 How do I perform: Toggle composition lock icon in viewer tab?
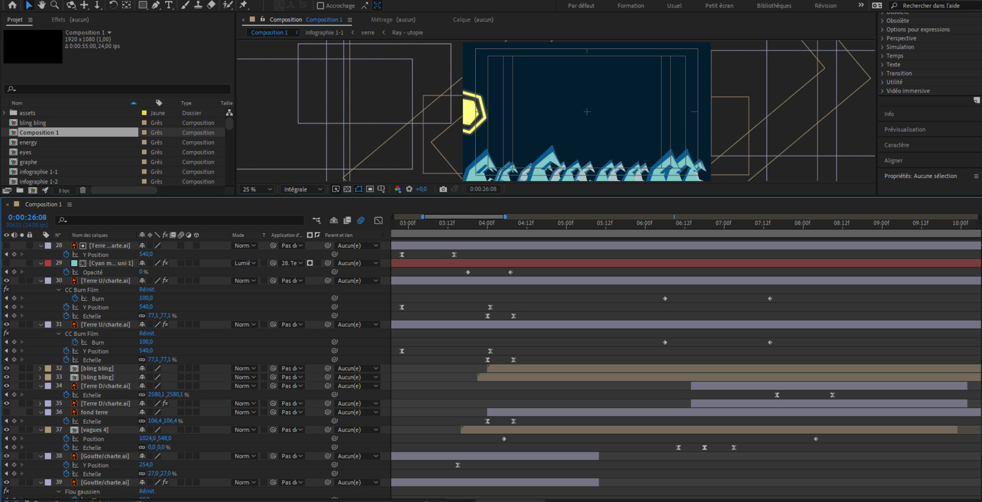tap(263, 20)
